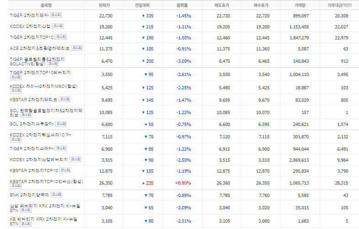359x229 pixels.
Task: Sort by the 현재가 column header
Action: tap(104, 5)
